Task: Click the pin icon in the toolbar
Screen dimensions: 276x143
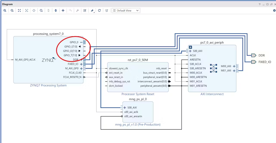Action: point(92,10)
